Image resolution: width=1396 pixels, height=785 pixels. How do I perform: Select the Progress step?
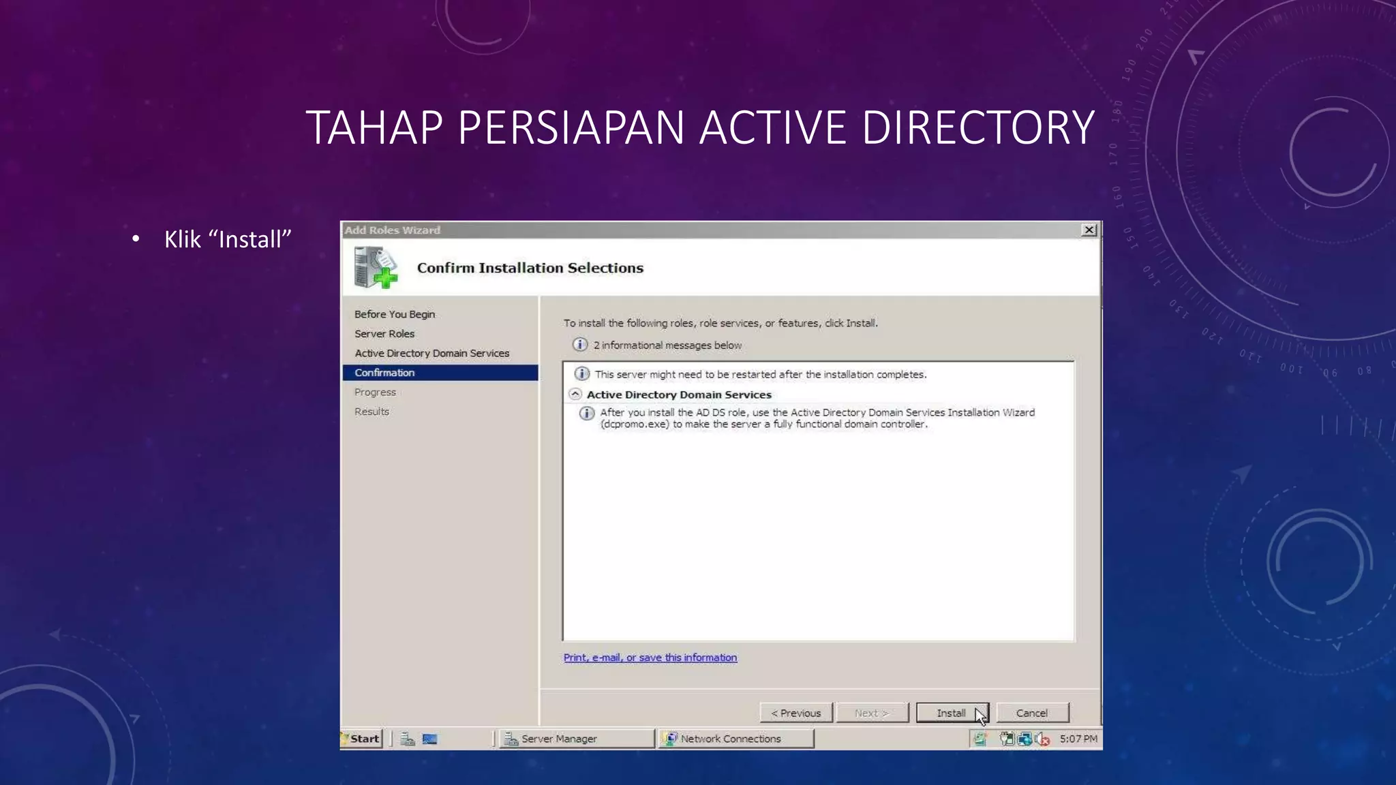(x=375, y=392)
